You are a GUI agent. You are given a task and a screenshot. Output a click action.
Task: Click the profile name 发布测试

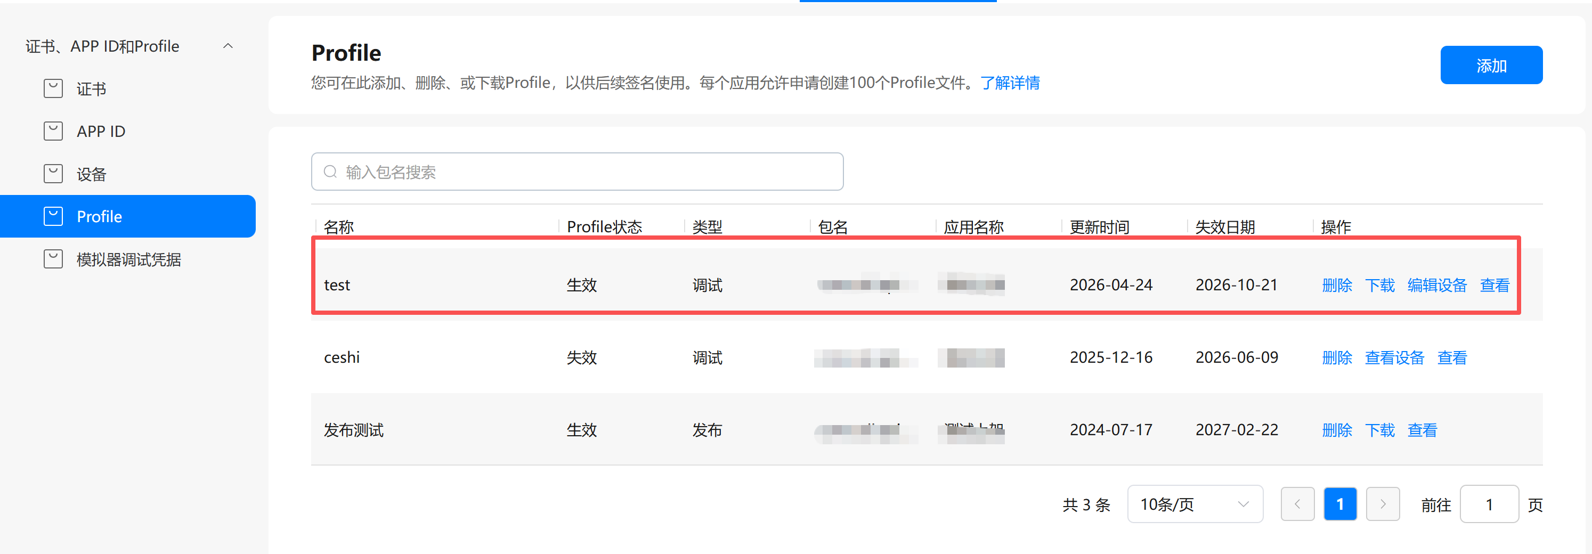(x=353, y=429)
